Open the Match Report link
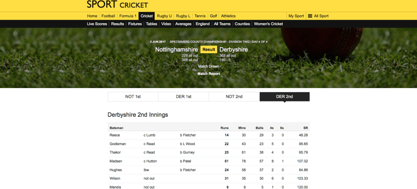This screenshot has width=417, height=189. tap(208, 74)
